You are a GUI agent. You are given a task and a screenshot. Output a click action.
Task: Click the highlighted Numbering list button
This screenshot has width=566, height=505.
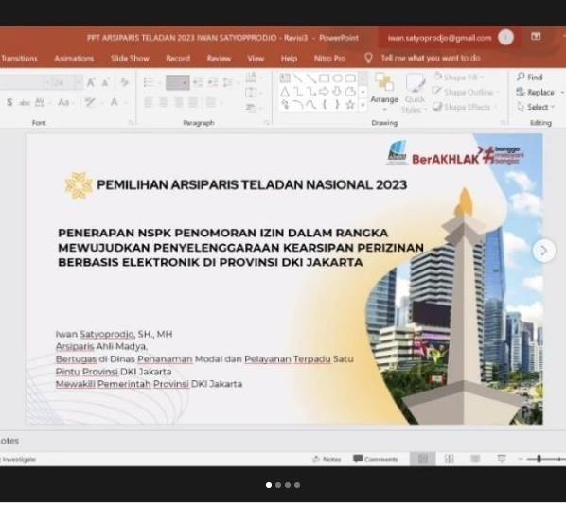pos(178,82)
